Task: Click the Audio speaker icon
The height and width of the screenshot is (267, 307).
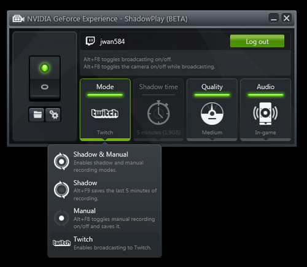Action: [265, 114]
